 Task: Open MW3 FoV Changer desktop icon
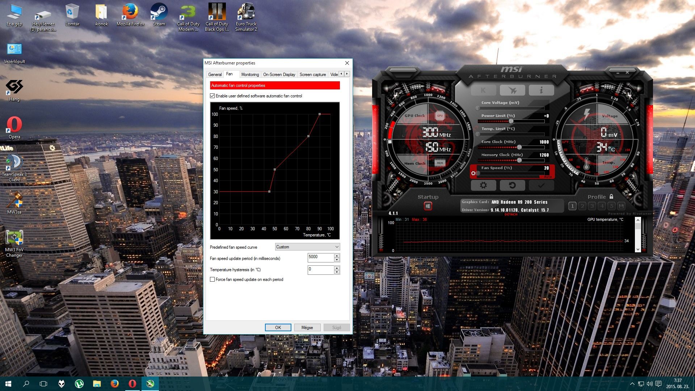pyautogui.click(x=14, y=244)
